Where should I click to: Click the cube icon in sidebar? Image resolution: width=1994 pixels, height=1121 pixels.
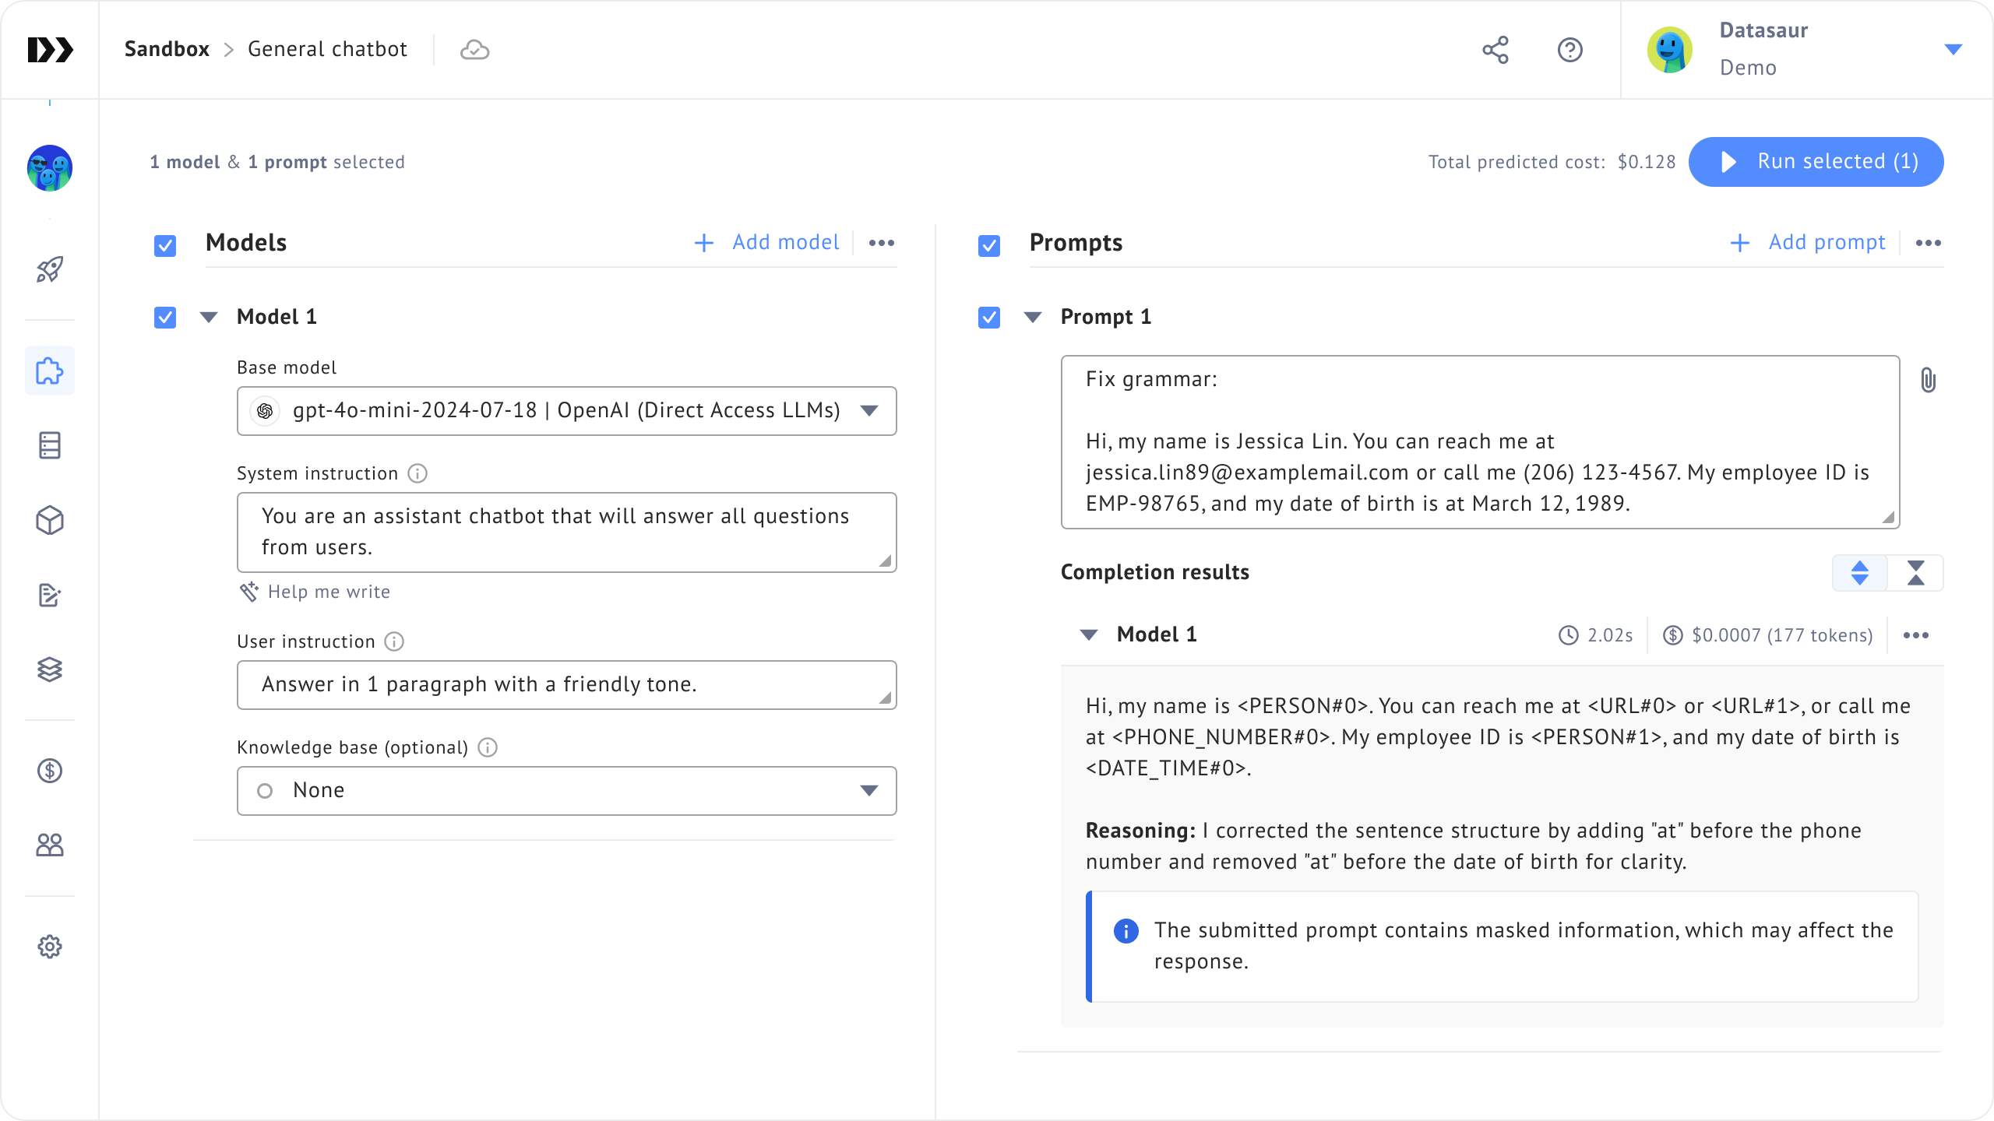(50, 520)
